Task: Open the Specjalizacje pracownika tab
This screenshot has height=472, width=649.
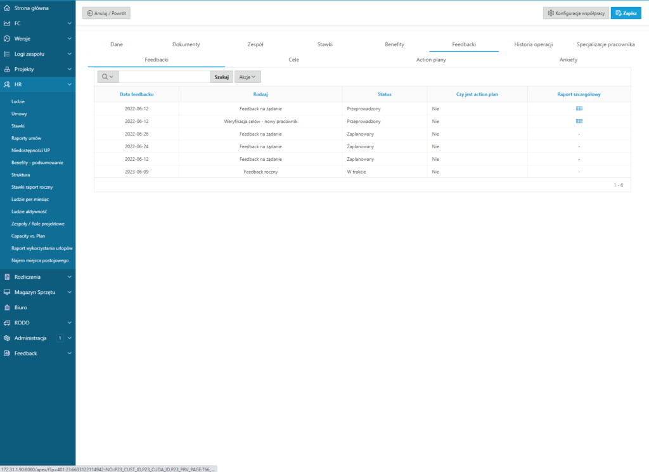Action: pos(605,44)
